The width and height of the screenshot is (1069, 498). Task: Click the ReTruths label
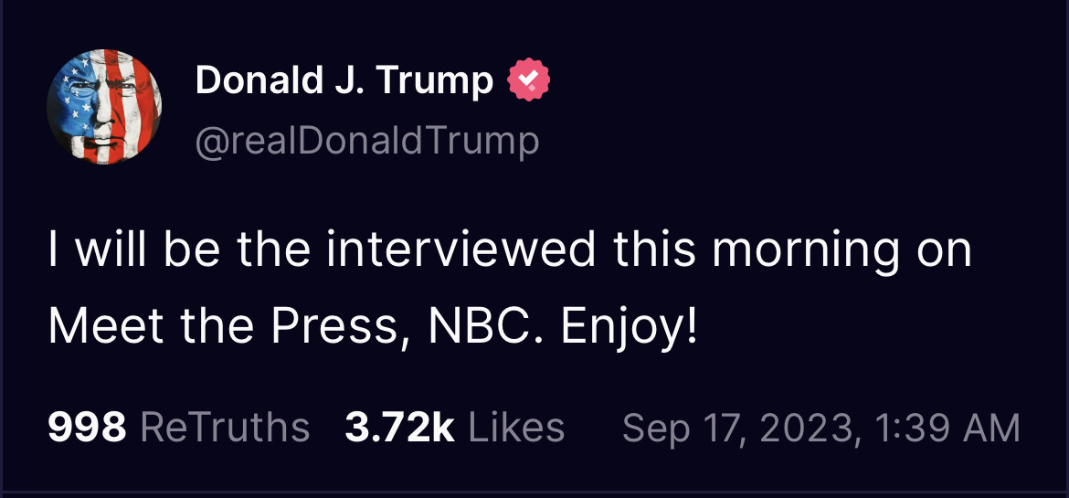(x=226, y=427)
